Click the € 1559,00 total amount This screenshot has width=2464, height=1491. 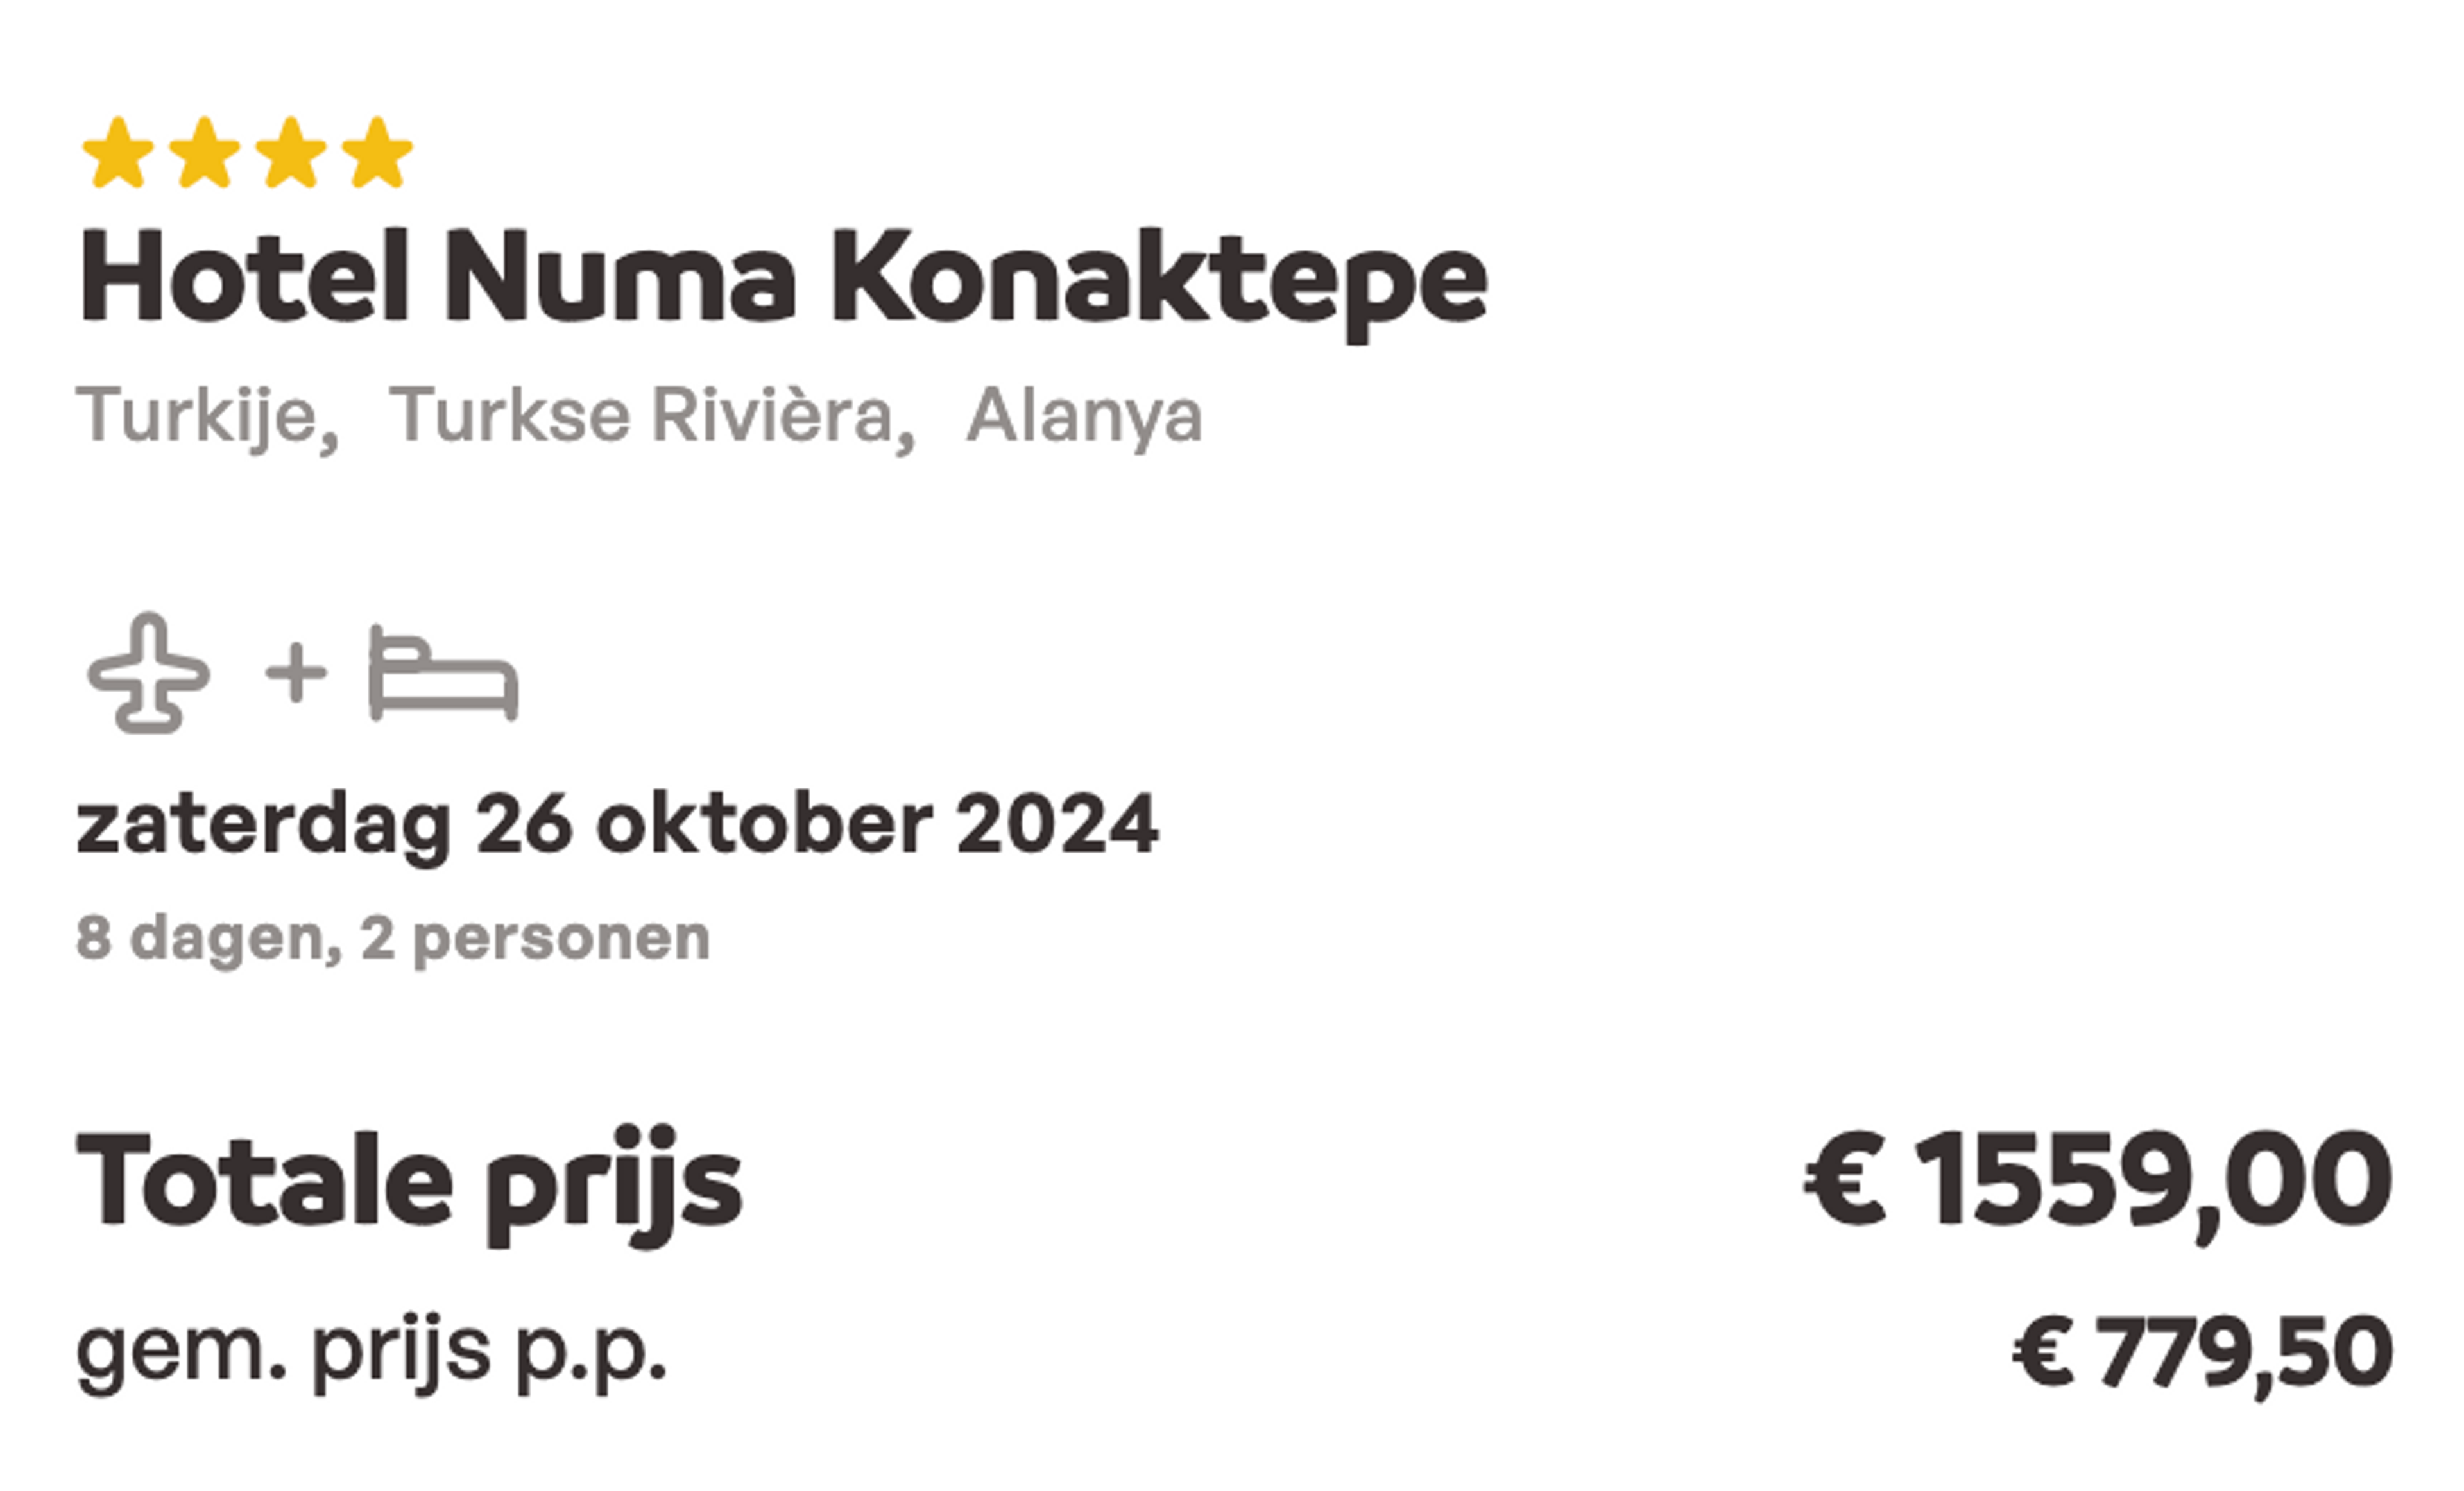click(2098, 1182)
